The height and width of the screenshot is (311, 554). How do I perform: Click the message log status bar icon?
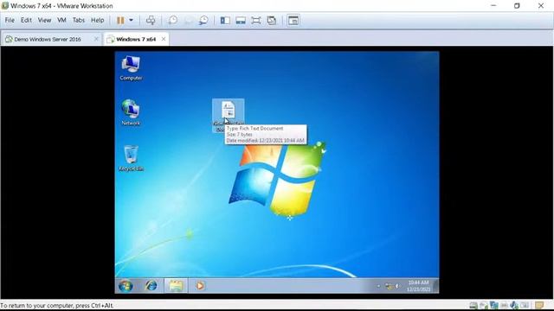[539, 305]
